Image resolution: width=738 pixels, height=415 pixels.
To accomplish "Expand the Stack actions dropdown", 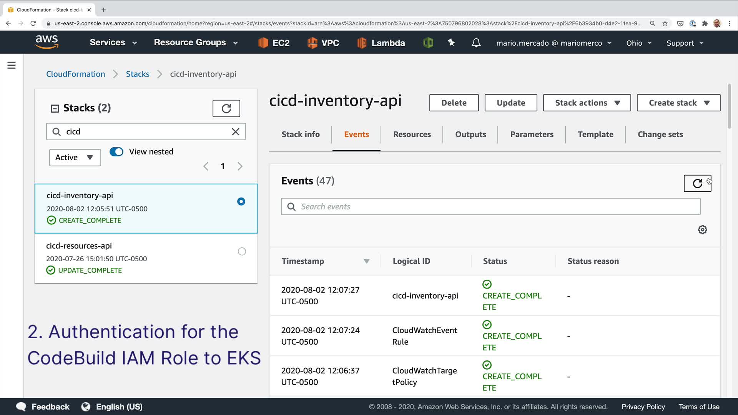I will pos(587,103).
